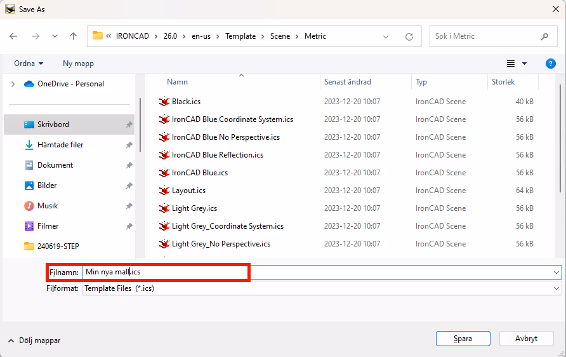Click the navigation pane scrollbar
This screenshot has height=357, width=566.
click(140, 125)
